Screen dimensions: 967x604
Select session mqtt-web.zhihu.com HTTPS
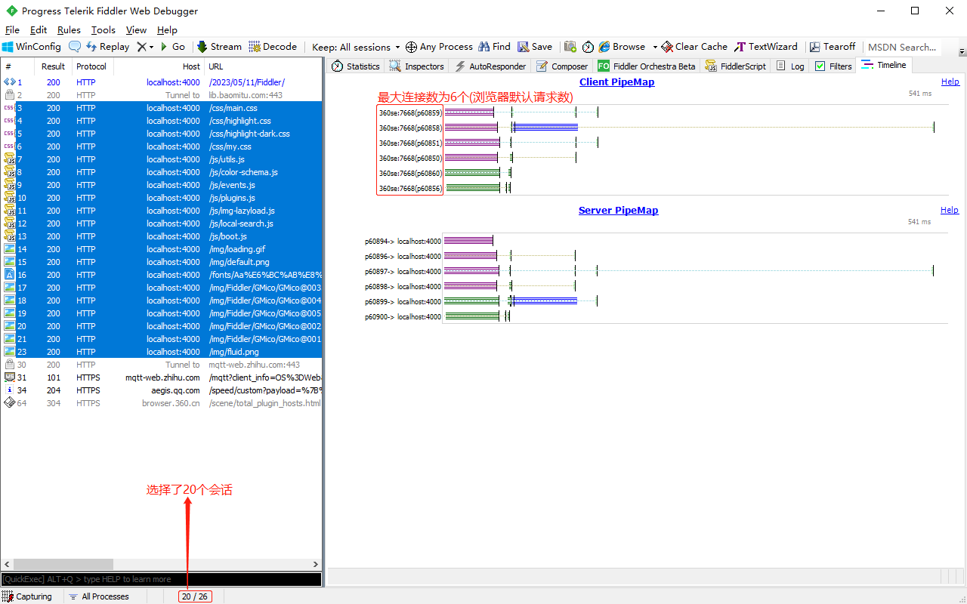coord(162,377)
